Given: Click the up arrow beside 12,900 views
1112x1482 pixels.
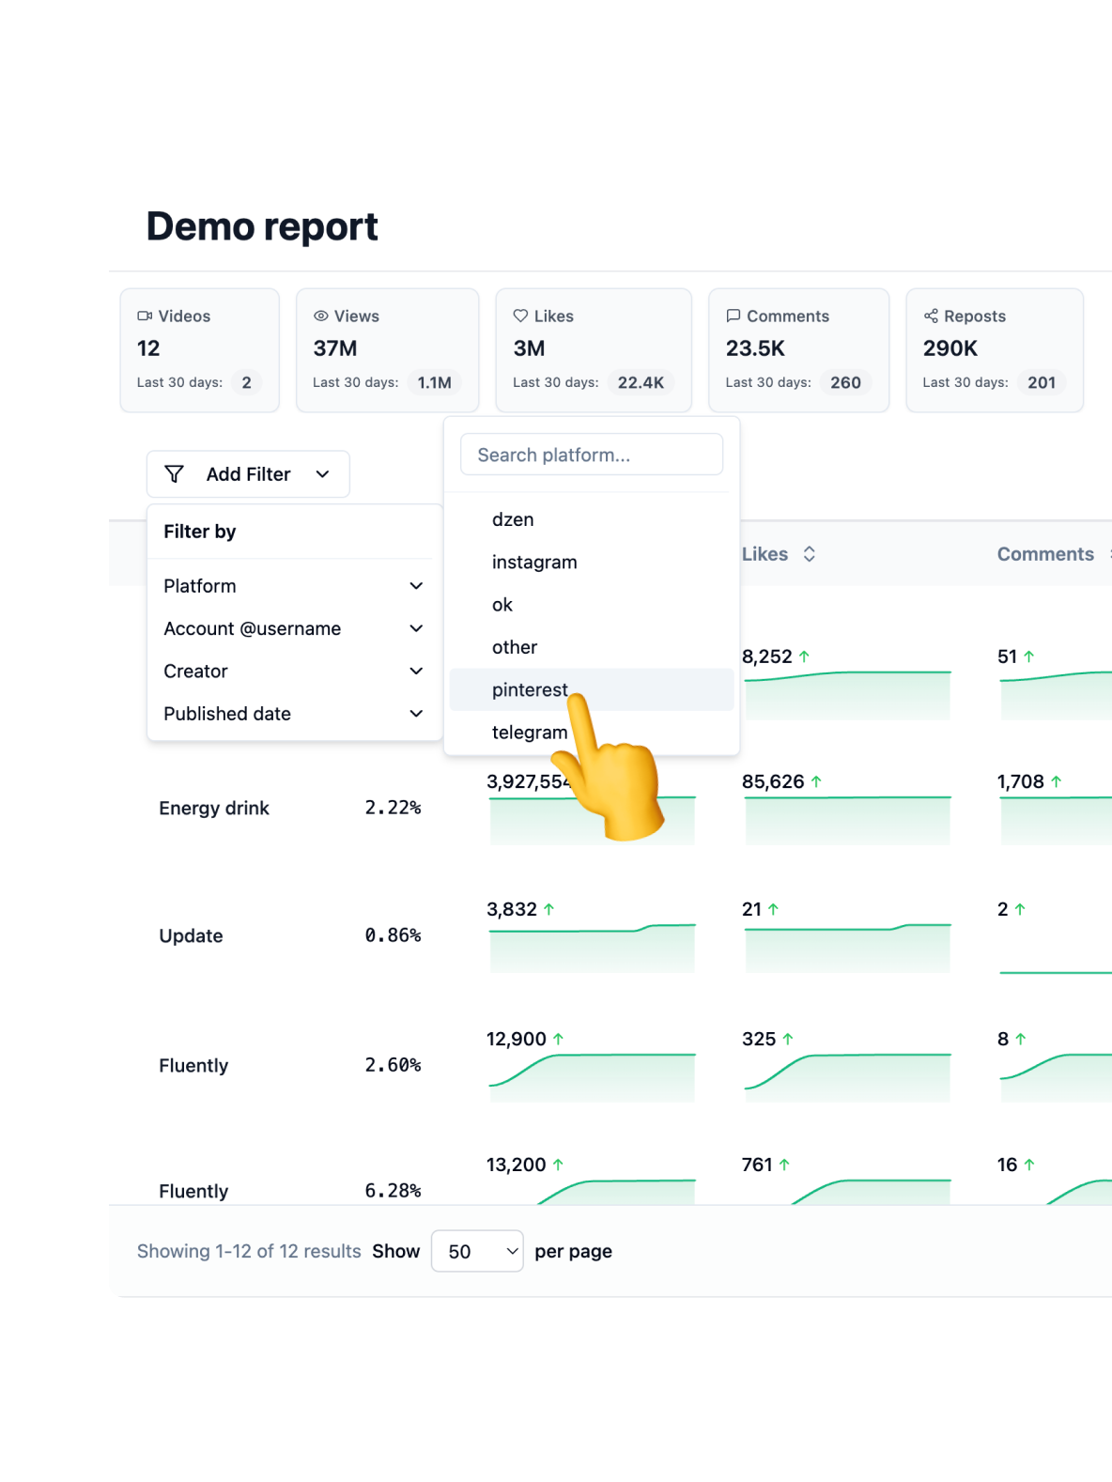Looking at the screenshot, I should point(558,1039).
